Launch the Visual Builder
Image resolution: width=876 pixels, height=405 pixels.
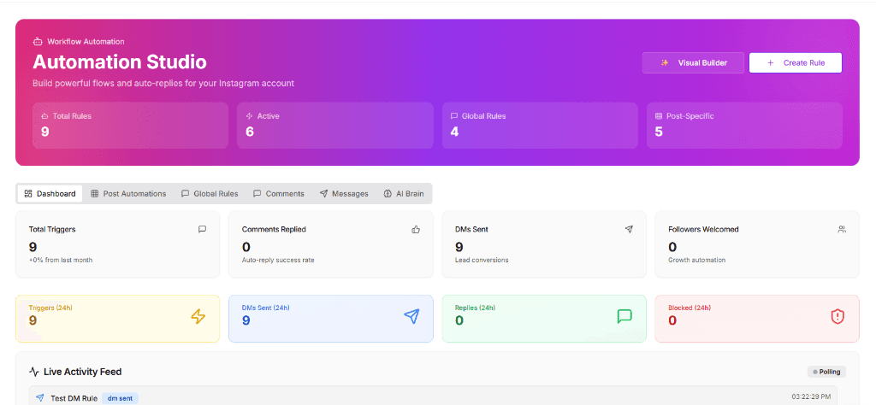click(693, 62)
